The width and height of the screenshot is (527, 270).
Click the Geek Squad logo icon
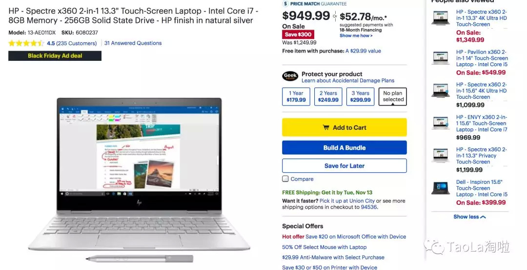[290, 76]
